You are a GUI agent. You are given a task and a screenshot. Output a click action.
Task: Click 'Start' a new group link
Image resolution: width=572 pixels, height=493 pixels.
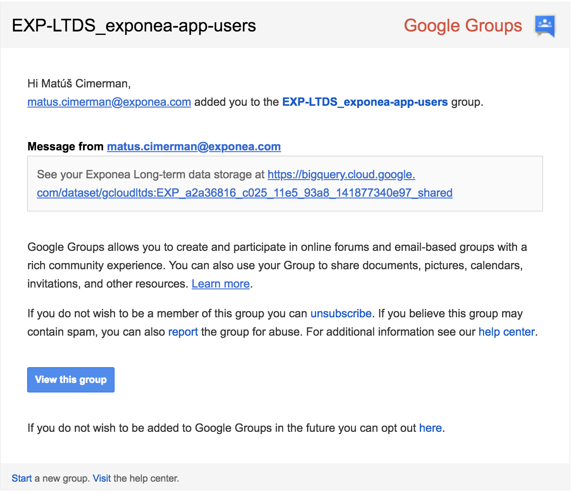tap(22, 479)
